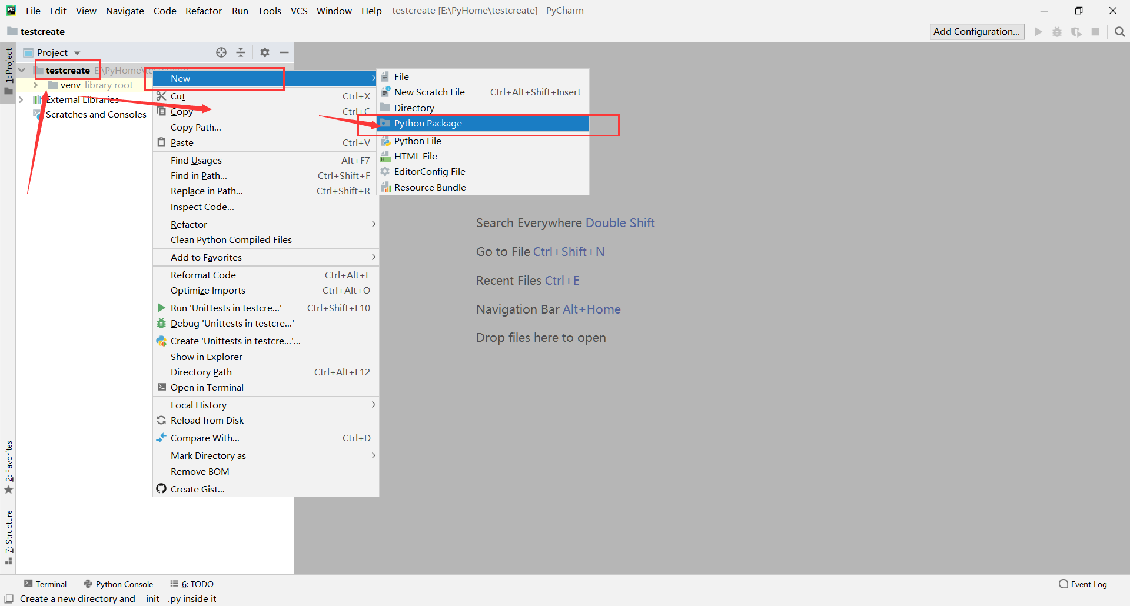Click the tool windows toggle icon in status bar
The width and height of the screenshot is (1130, 606).
click(9, 598)
